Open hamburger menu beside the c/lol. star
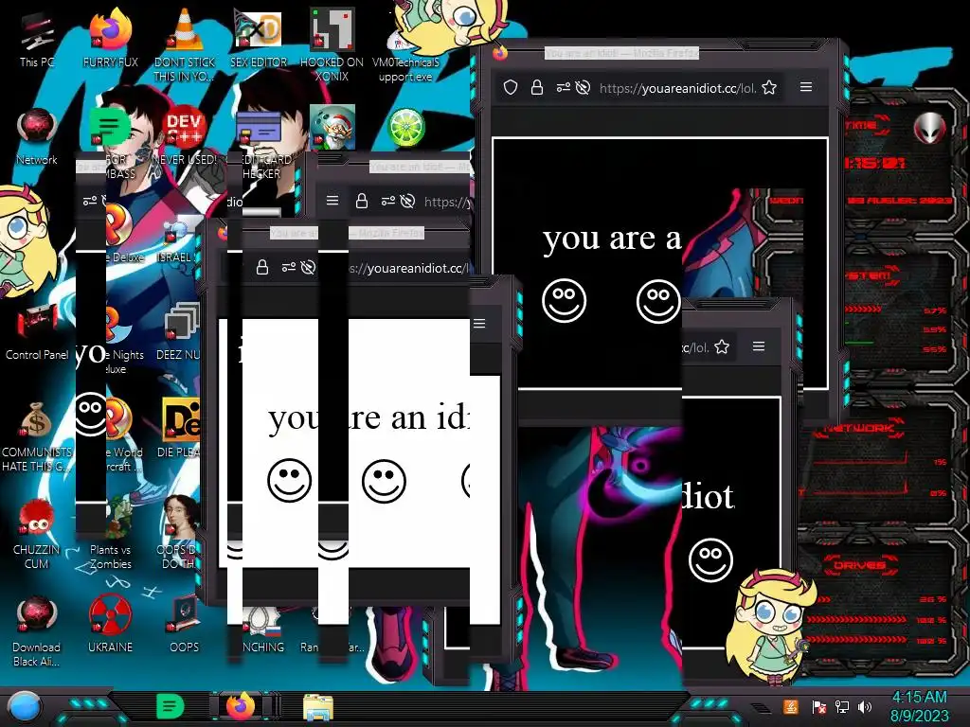 click(x=759, y=346)
